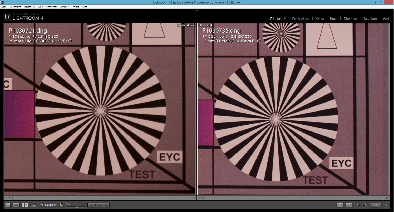Click the Vergleichen label

click(48, 205)
